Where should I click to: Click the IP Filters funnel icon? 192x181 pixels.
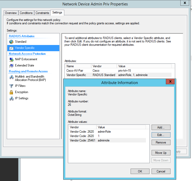click(11, 86)
